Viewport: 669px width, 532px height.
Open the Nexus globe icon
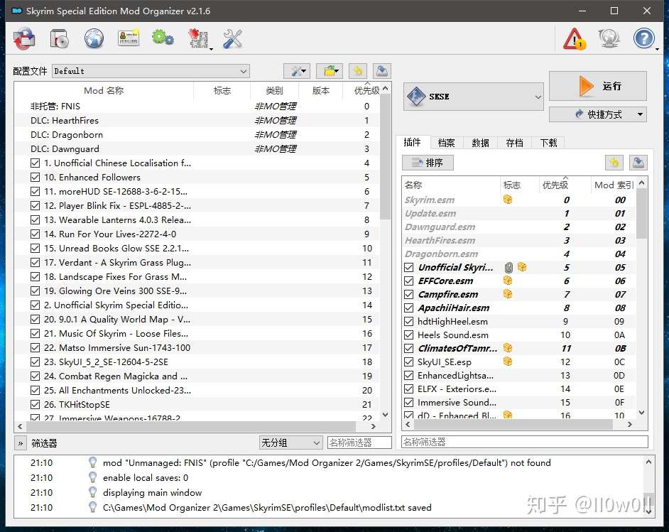point(94,39)
